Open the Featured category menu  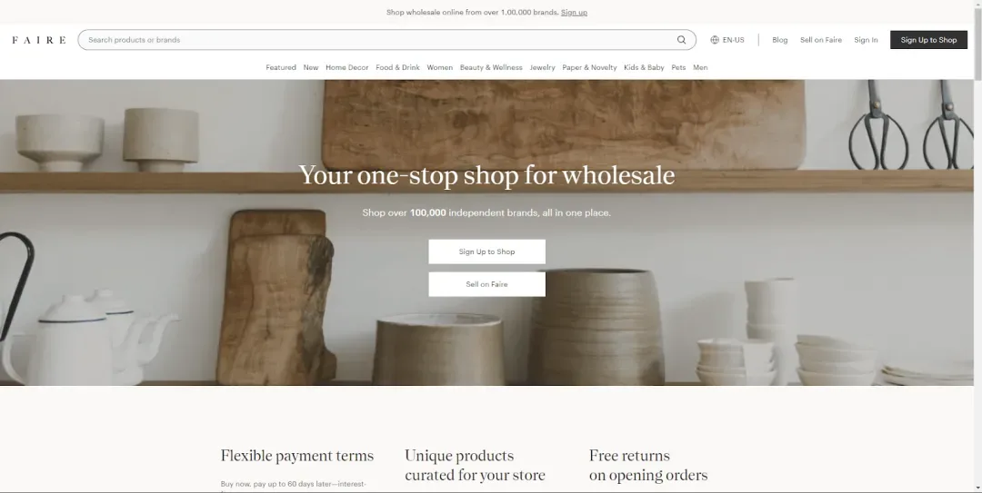coord(281,67)
